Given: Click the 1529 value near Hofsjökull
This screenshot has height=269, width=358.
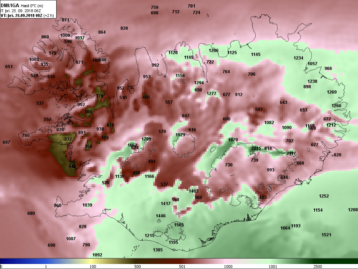Looking at the screenshot, I should pyautogui.click(x=180, y=135).
